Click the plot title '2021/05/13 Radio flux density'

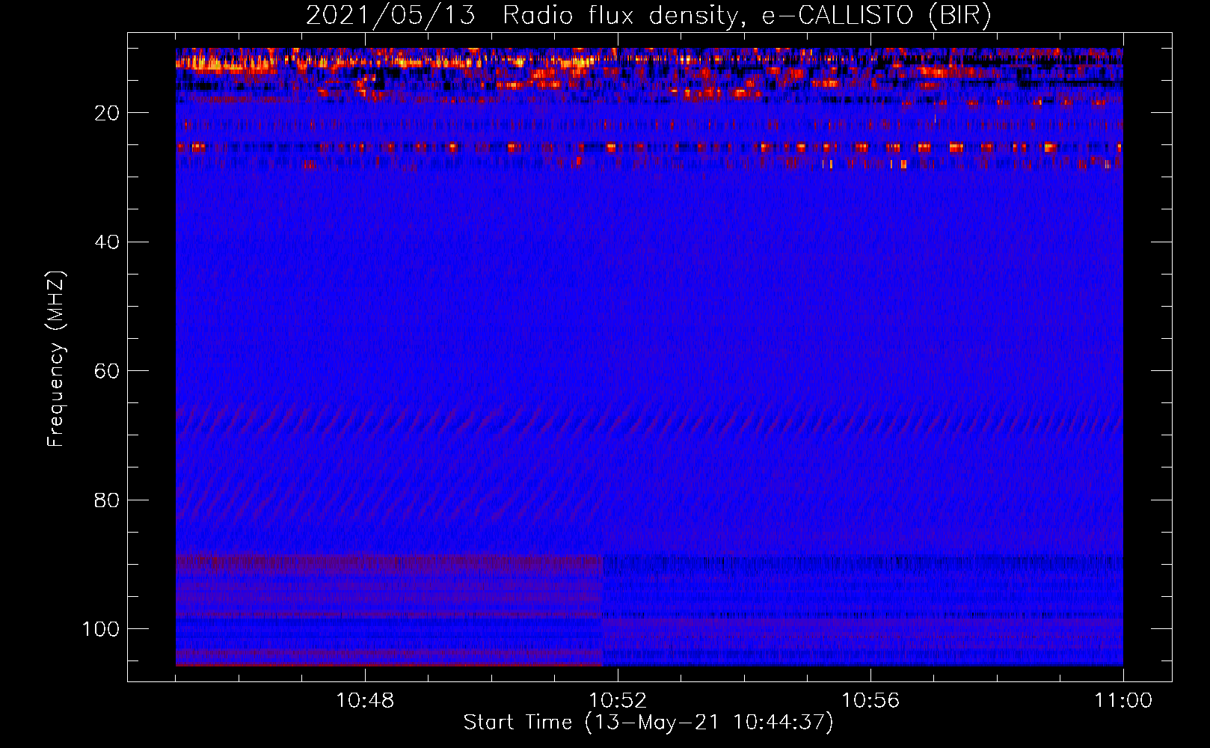pyautogui.click(x=648, y=16)
